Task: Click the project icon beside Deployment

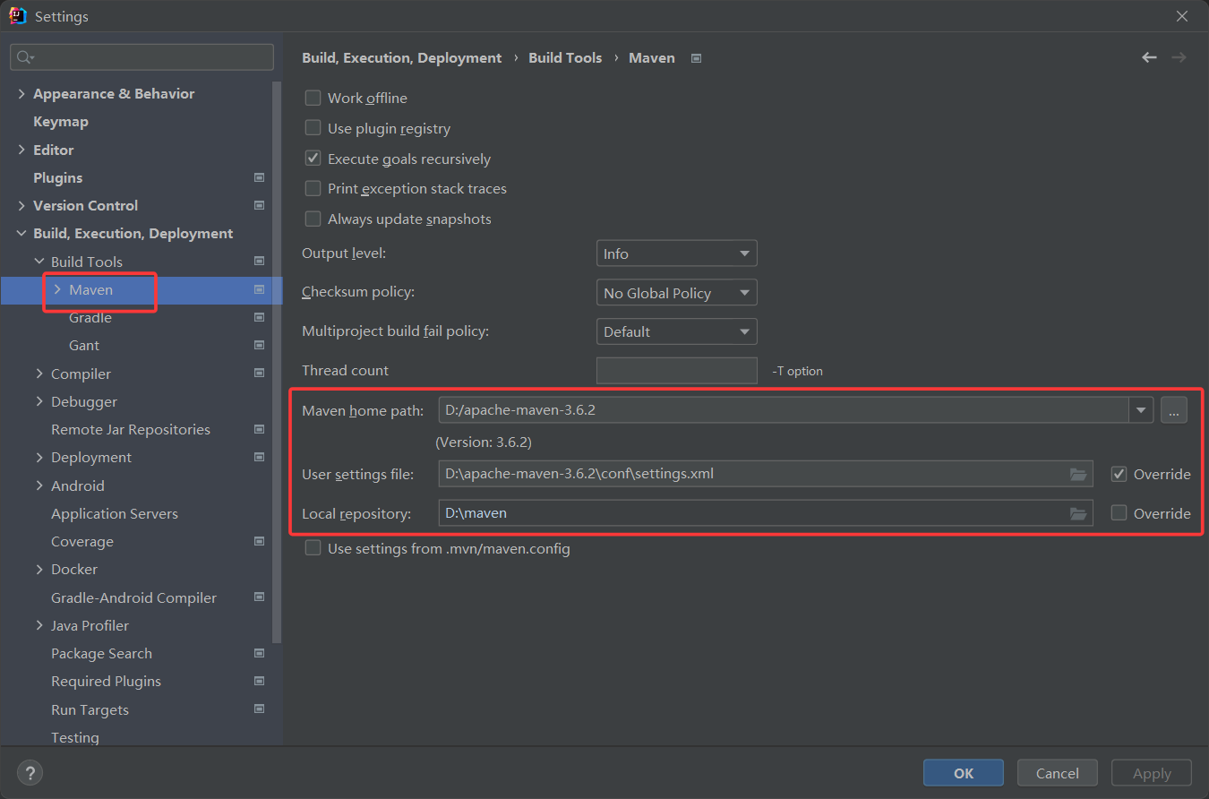Action: (x=259, y=457)
